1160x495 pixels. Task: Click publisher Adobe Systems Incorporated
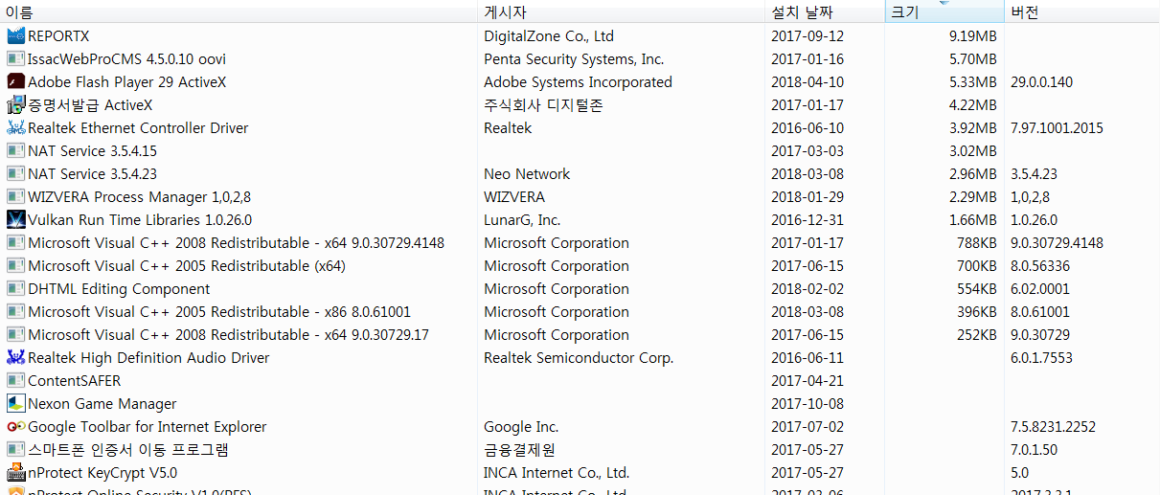578,82
